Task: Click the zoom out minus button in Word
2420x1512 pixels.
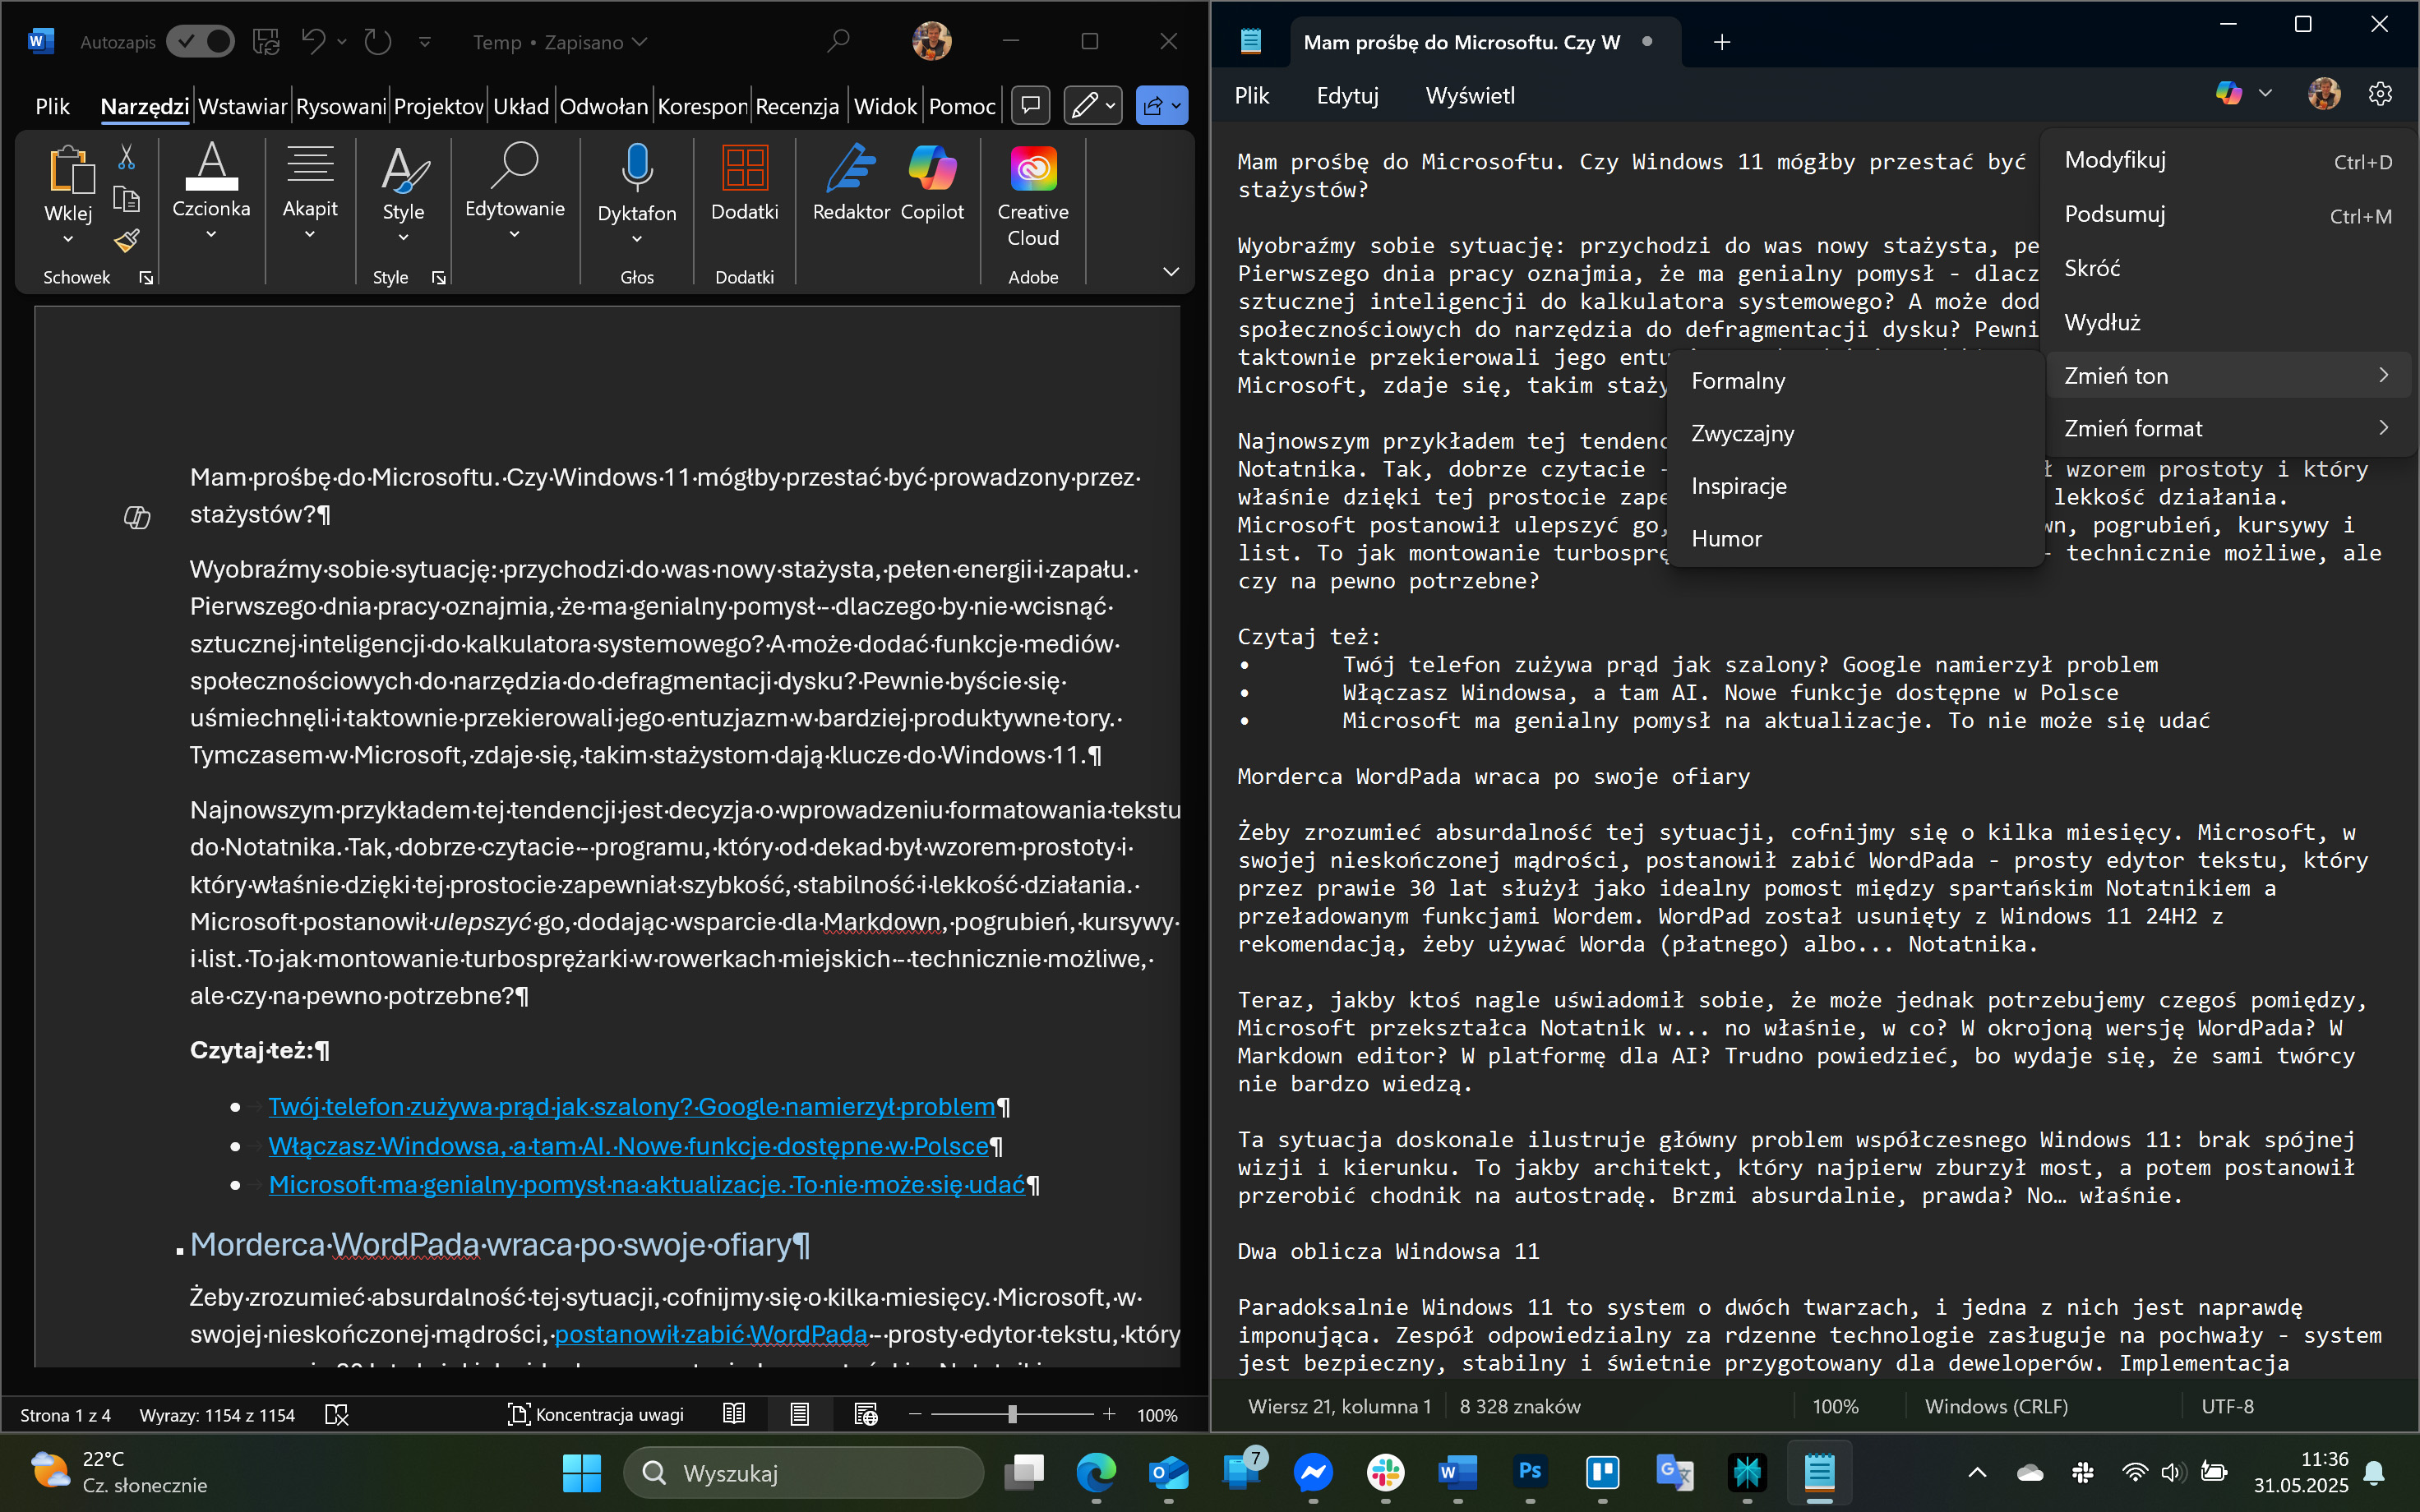Action: tap(914, 1415)
